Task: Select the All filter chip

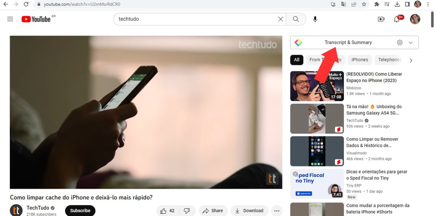Action: tap(297, 60)
